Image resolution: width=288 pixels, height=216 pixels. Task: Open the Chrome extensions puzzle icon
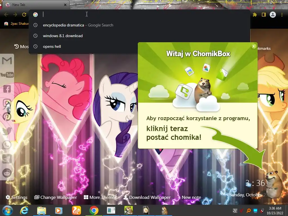pos(255,15)
